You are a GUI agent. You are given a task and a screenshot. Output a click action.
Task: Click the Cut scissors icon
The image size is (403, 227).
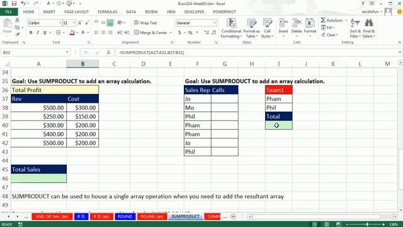click(x=17, y=20)
